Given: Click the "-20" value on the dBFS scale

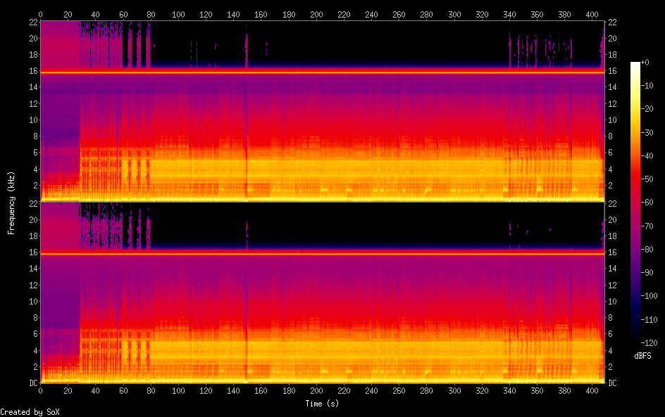Looking at the screenshot, I should 647,109.
